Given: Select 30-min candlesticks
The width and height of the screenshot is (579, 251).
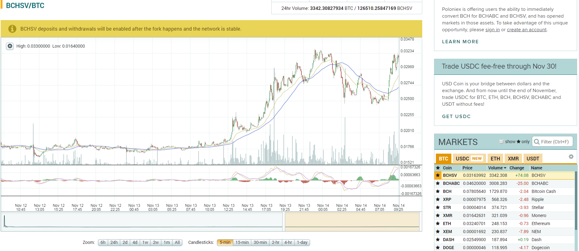Looking at the screenshot, I should [x=260, y=242].
